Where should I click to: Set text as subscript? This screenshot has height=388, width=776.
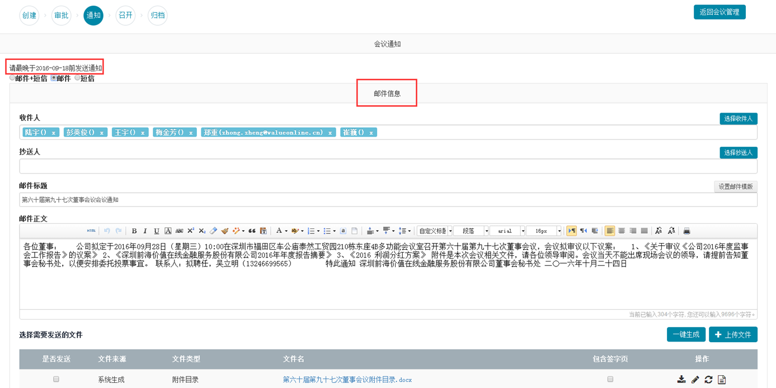pos(202,231)
